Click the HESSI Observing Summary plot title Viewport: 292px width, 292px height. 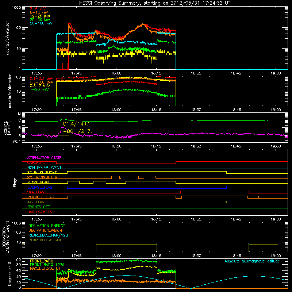(155, 3)
